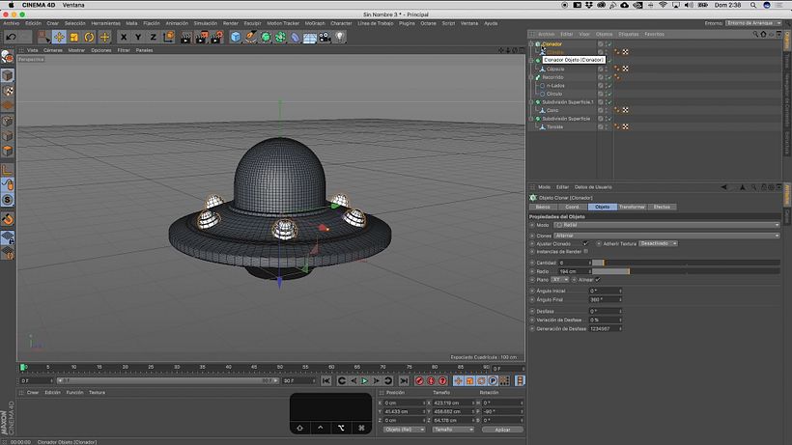This screenshot has height=445, width=792.
Task: Toggle the Ajustar Clonado checkbox
Action: [585, 243]
